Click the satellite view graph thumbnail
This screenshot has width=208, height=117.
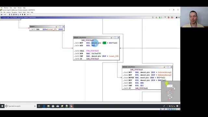pyautogui.click(x=171, y=91)
